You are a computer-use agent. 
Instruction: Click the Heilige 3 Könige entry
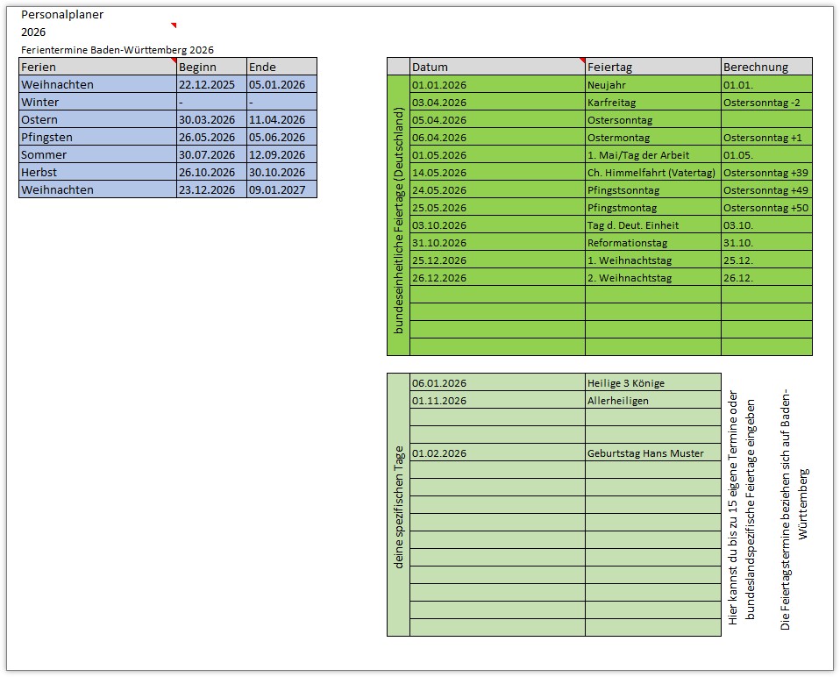click(x=652, y=382)
